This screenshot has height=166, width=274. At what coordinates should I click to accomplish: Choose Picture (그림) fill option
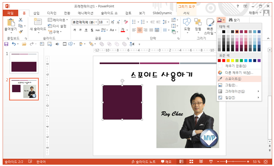(x=239, y=85)
